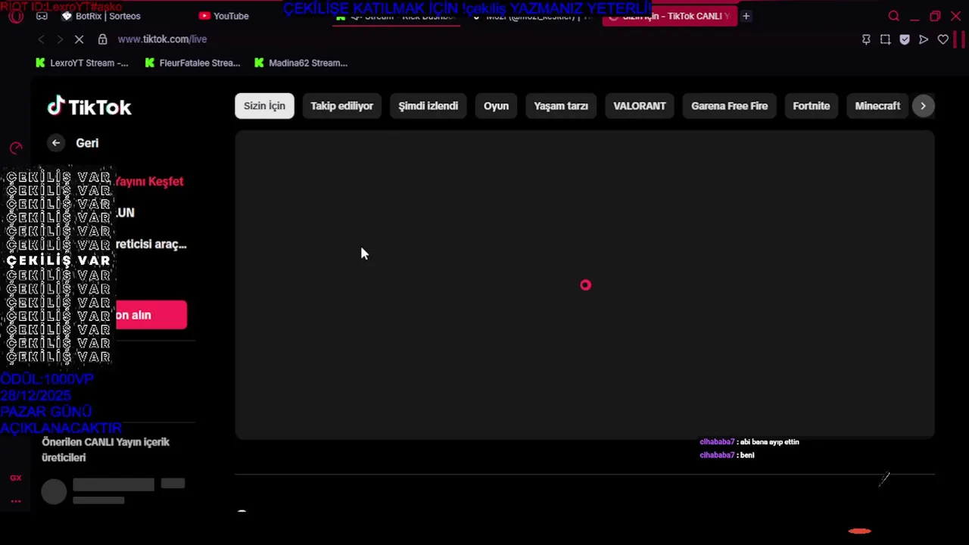Viewport: 969px width, 545px height.
Task: Click the www.tiktok.com/live address field
Action: (x=162, y=39)
